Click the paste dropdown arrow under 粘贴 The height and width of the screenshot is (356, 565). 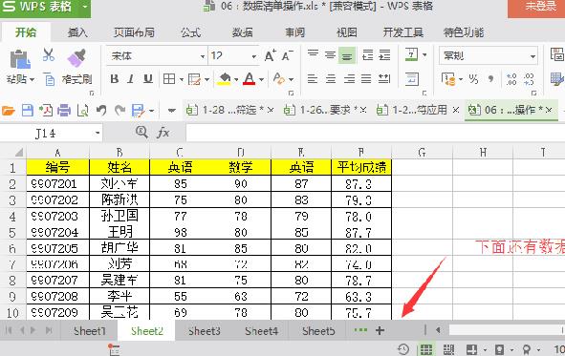[x=32, y=79]
